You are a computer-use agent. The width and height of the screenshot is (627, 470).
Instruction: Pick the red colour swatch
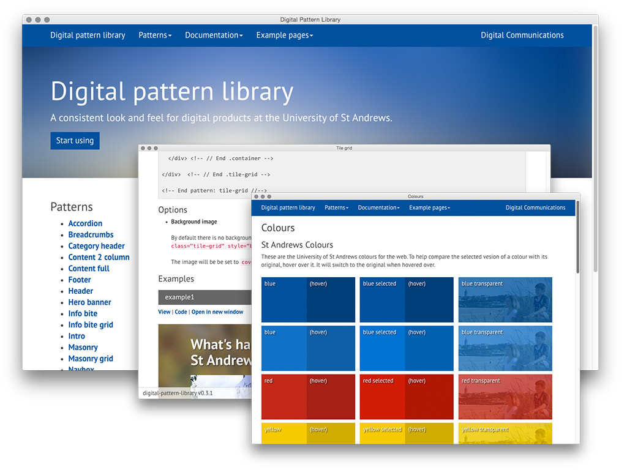284,397
